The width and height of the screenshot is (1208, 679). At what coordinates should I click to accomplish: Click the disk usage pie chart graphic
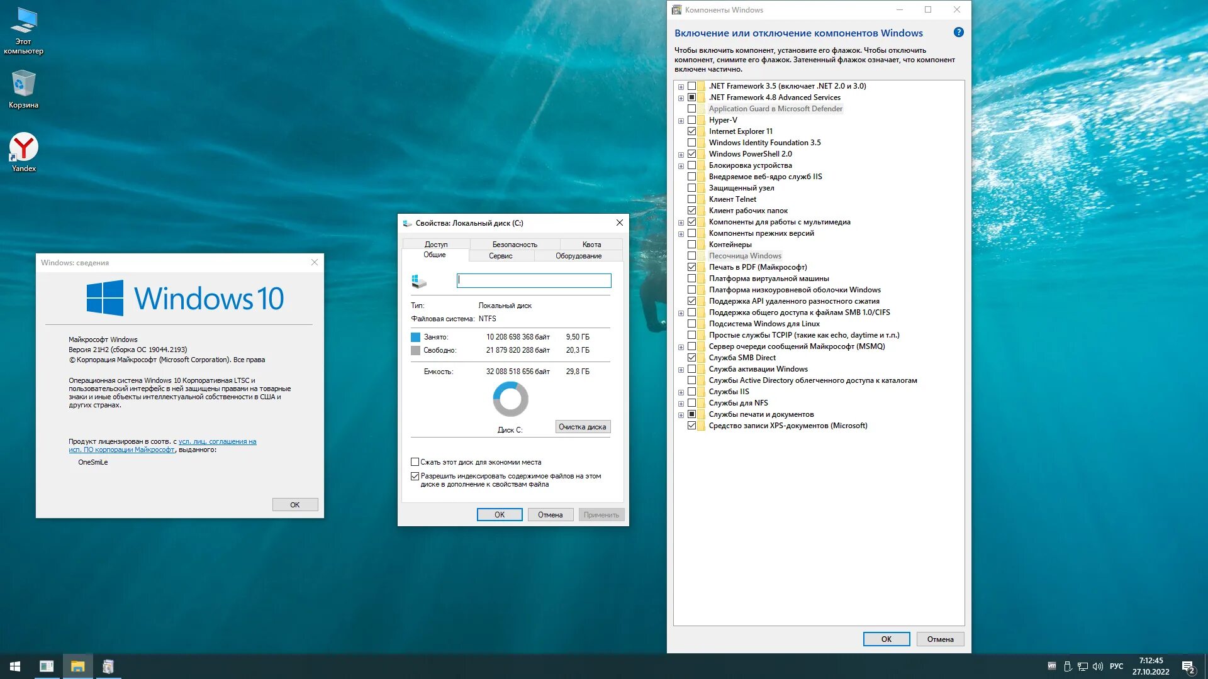tap(508, 400)
